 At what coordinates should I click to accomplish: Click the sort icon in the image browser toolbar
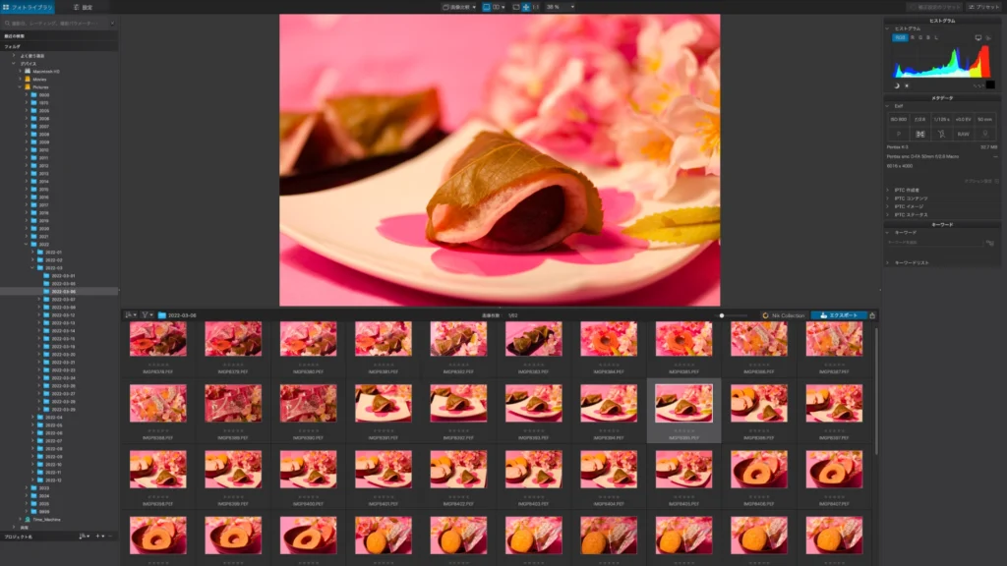(131, 315)
